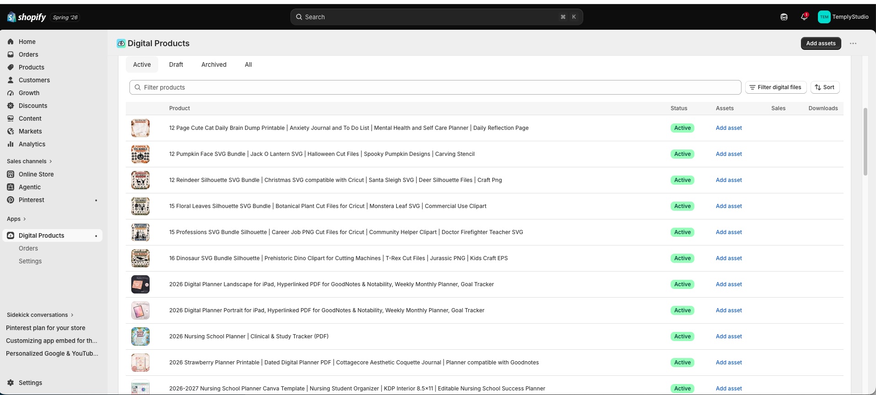Open the 2026 Landscape Planner thumbnail
Screen dimensions: 876x395
pyautogui.click(x=140, y=284)
